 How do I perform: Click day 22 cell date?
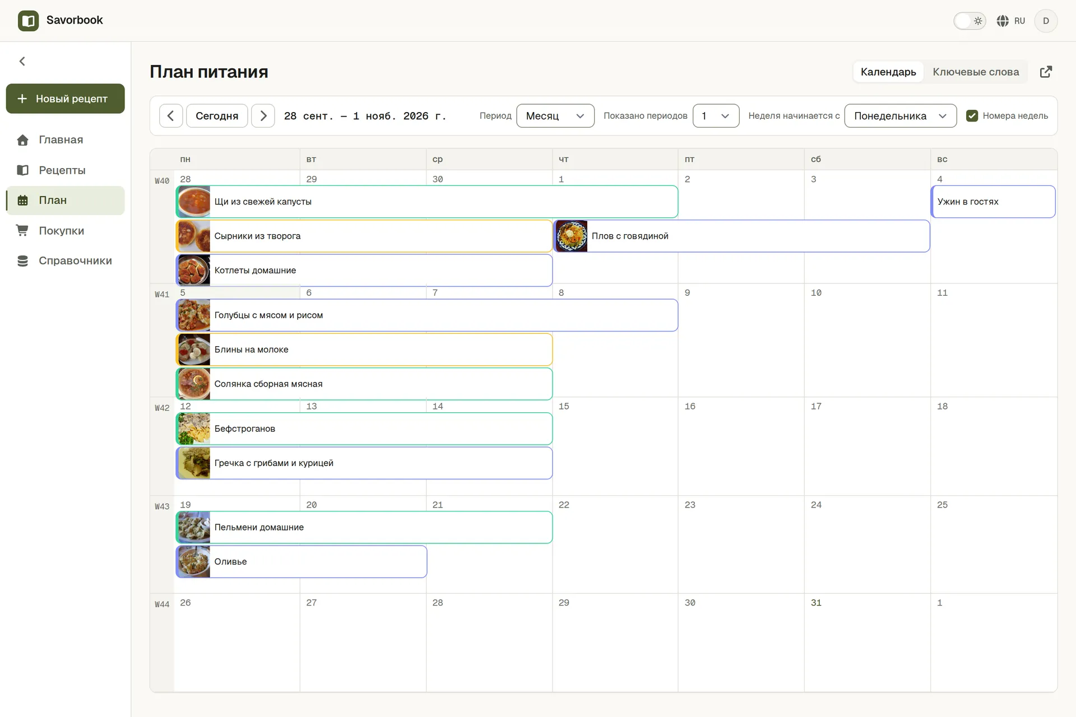564,505
